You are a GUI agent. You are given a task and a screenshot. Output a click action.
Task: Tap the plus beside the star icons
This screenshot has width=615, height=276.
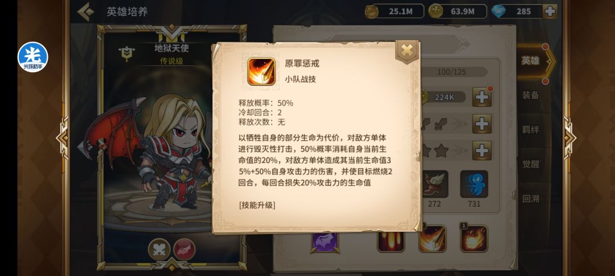coord(482,150)
